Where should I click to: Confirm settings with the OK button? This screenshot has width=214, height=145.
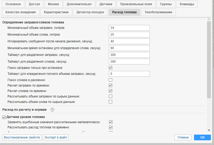[202, 137]
